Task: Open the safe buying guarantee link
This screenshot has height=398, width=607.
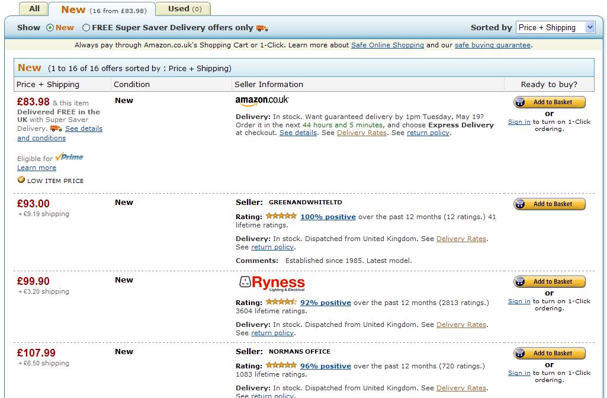Action: pos(493,45)
